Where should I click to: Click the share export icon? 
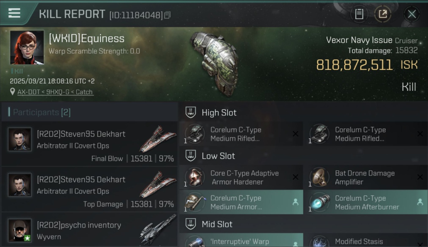(x=383, y=14)
